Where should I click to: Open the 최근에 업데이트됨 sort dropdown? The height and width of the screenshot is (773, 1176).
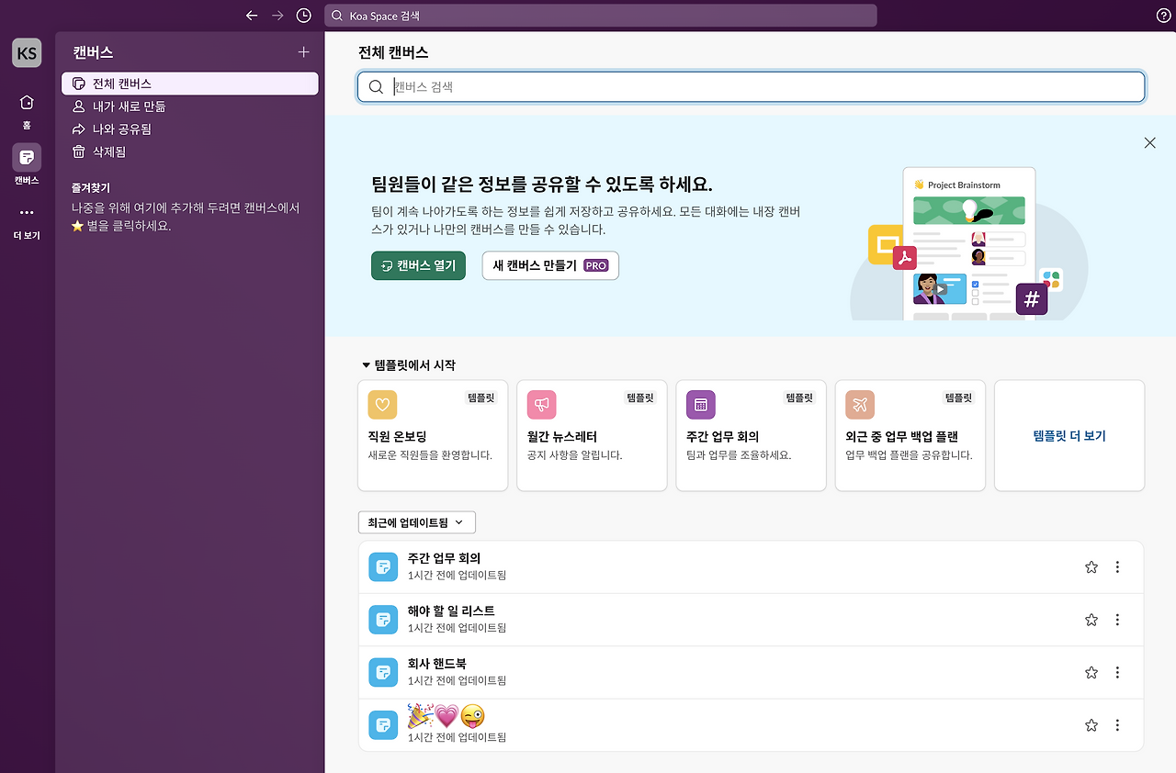(x=415, y=521)
